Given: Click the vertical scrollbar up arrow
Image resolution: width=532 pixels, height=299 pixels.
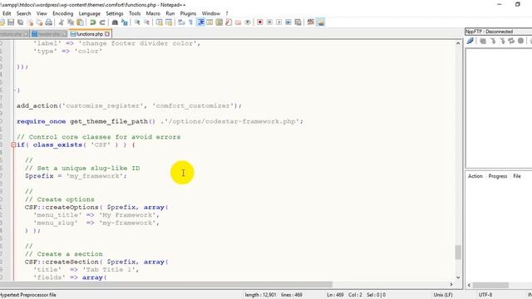Looking at the screenshot, I should (458, 43).
